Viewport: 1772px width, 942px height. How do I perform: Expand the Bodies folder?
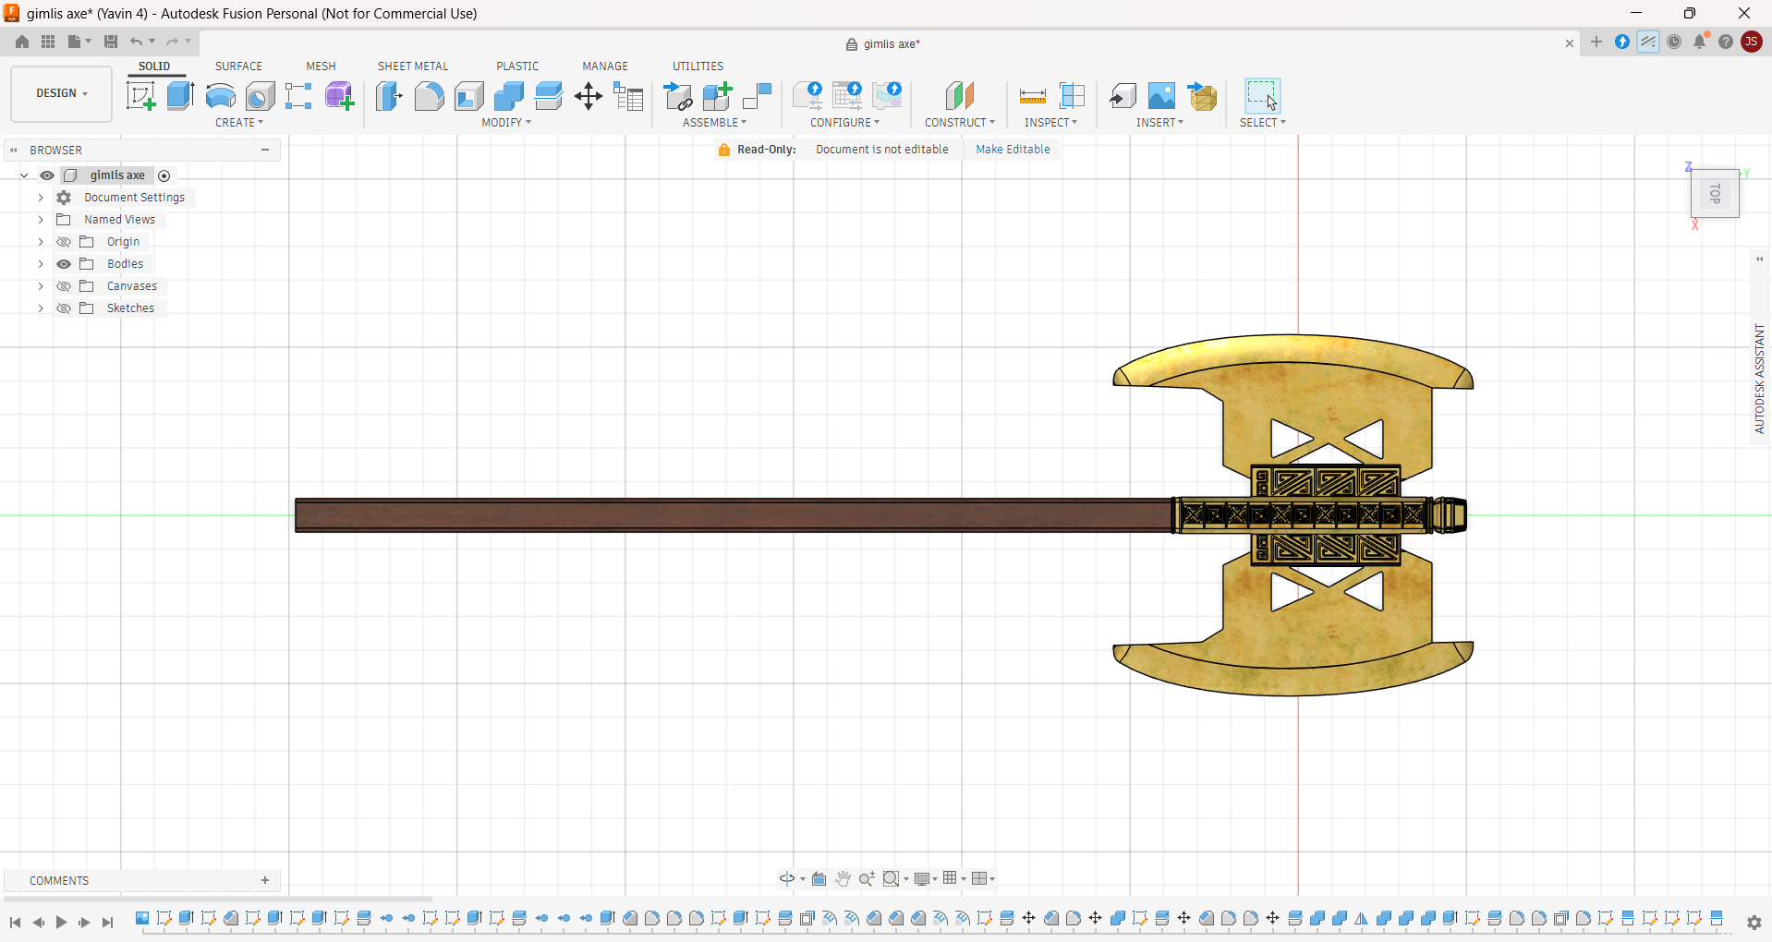[41, 264]
